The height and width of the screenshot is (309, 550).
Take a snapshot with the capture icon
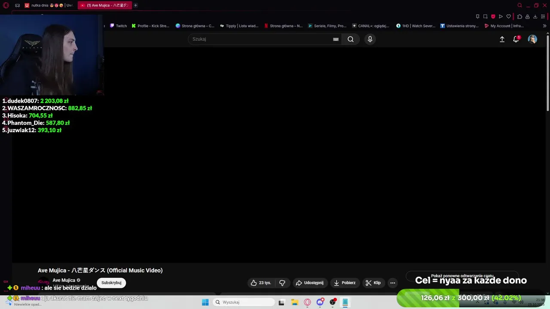[485, 17]
